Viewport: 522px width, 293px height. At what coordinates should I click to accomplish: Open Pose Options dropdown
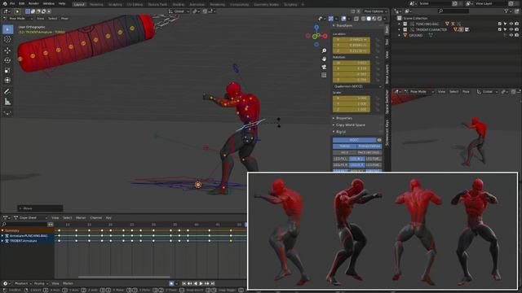tap(375, 11)
